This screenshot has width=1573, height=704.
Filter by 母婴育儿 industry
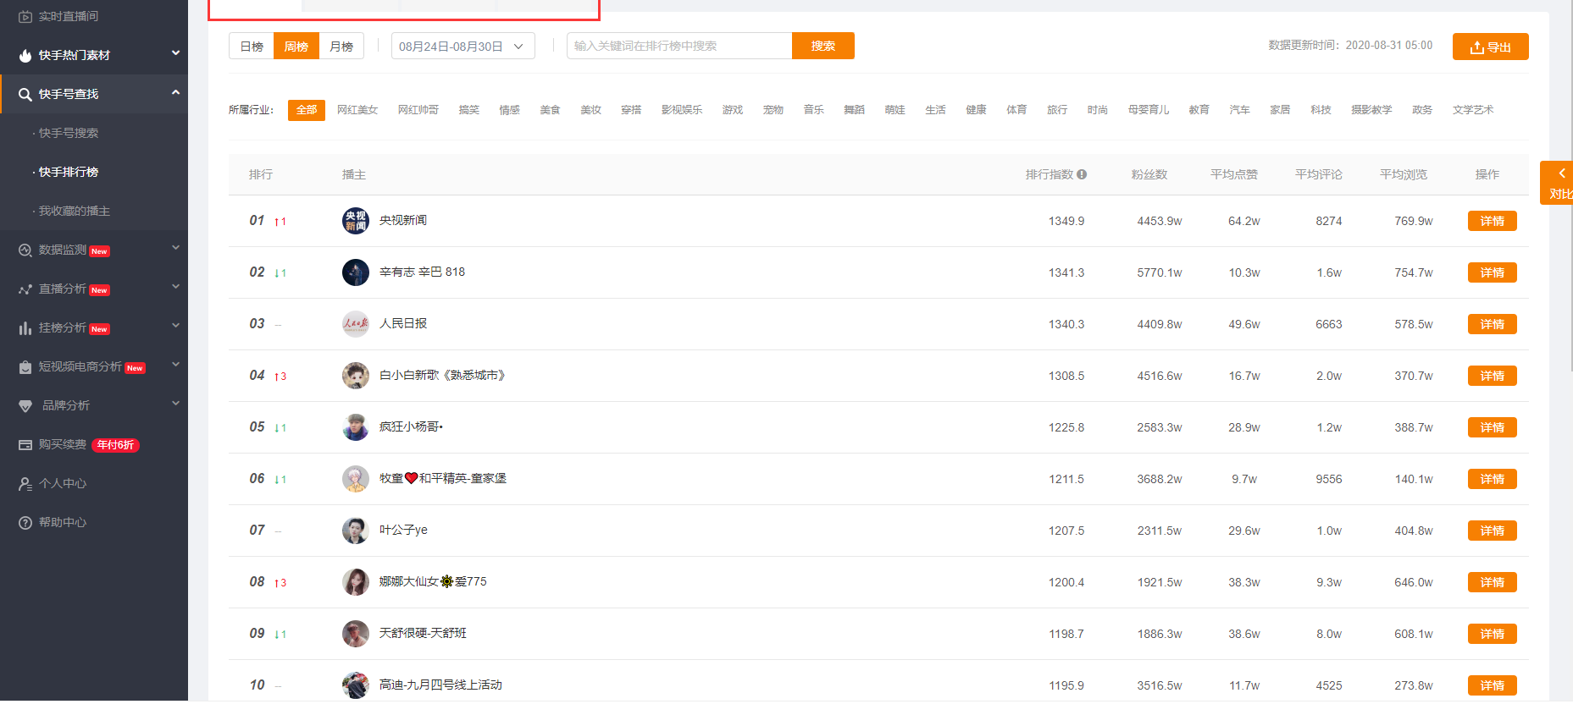[x=1149, y=110]
